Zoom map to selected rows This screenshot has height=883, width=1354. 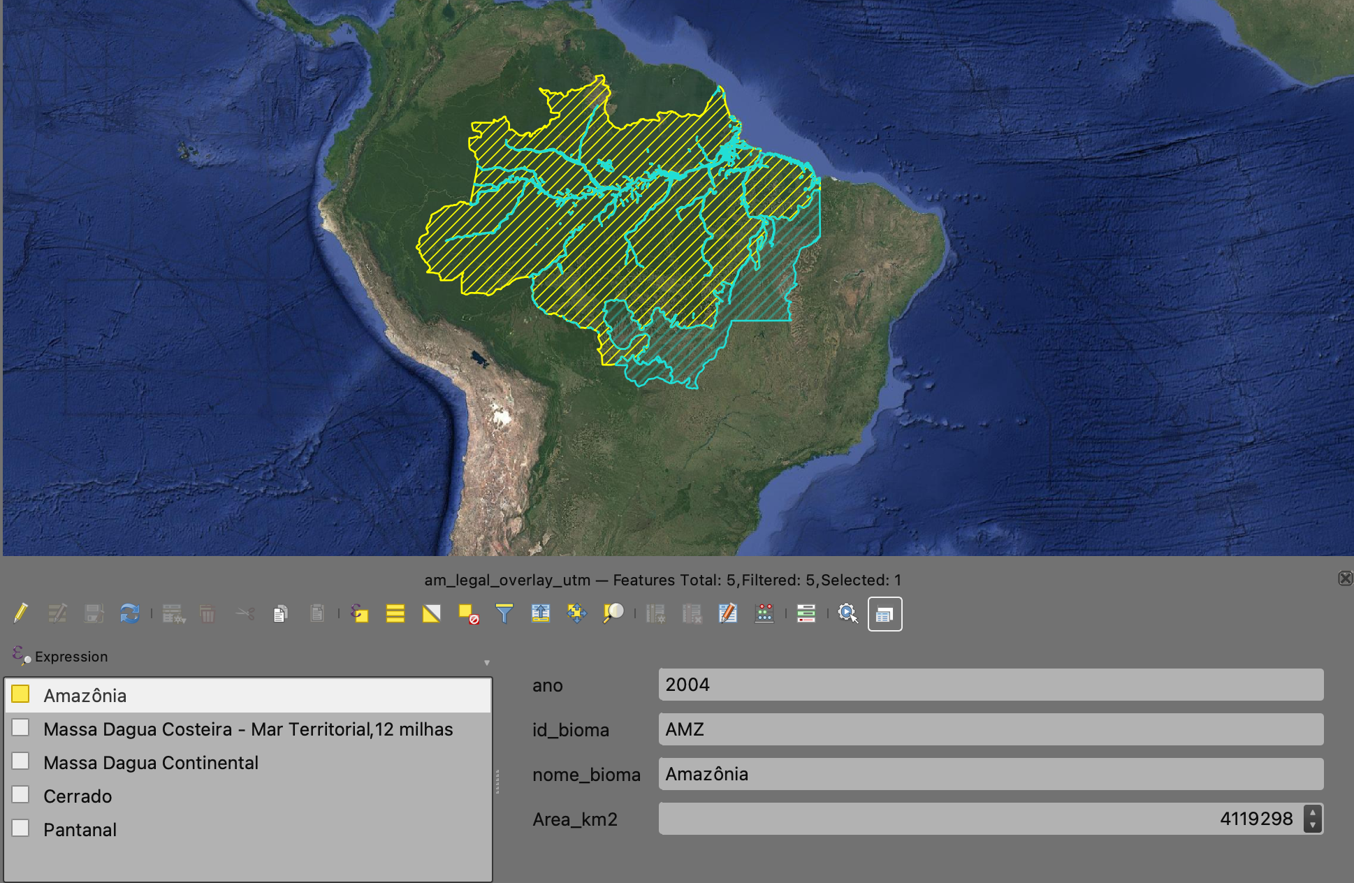pyautogui.click(x=613, y=613)
